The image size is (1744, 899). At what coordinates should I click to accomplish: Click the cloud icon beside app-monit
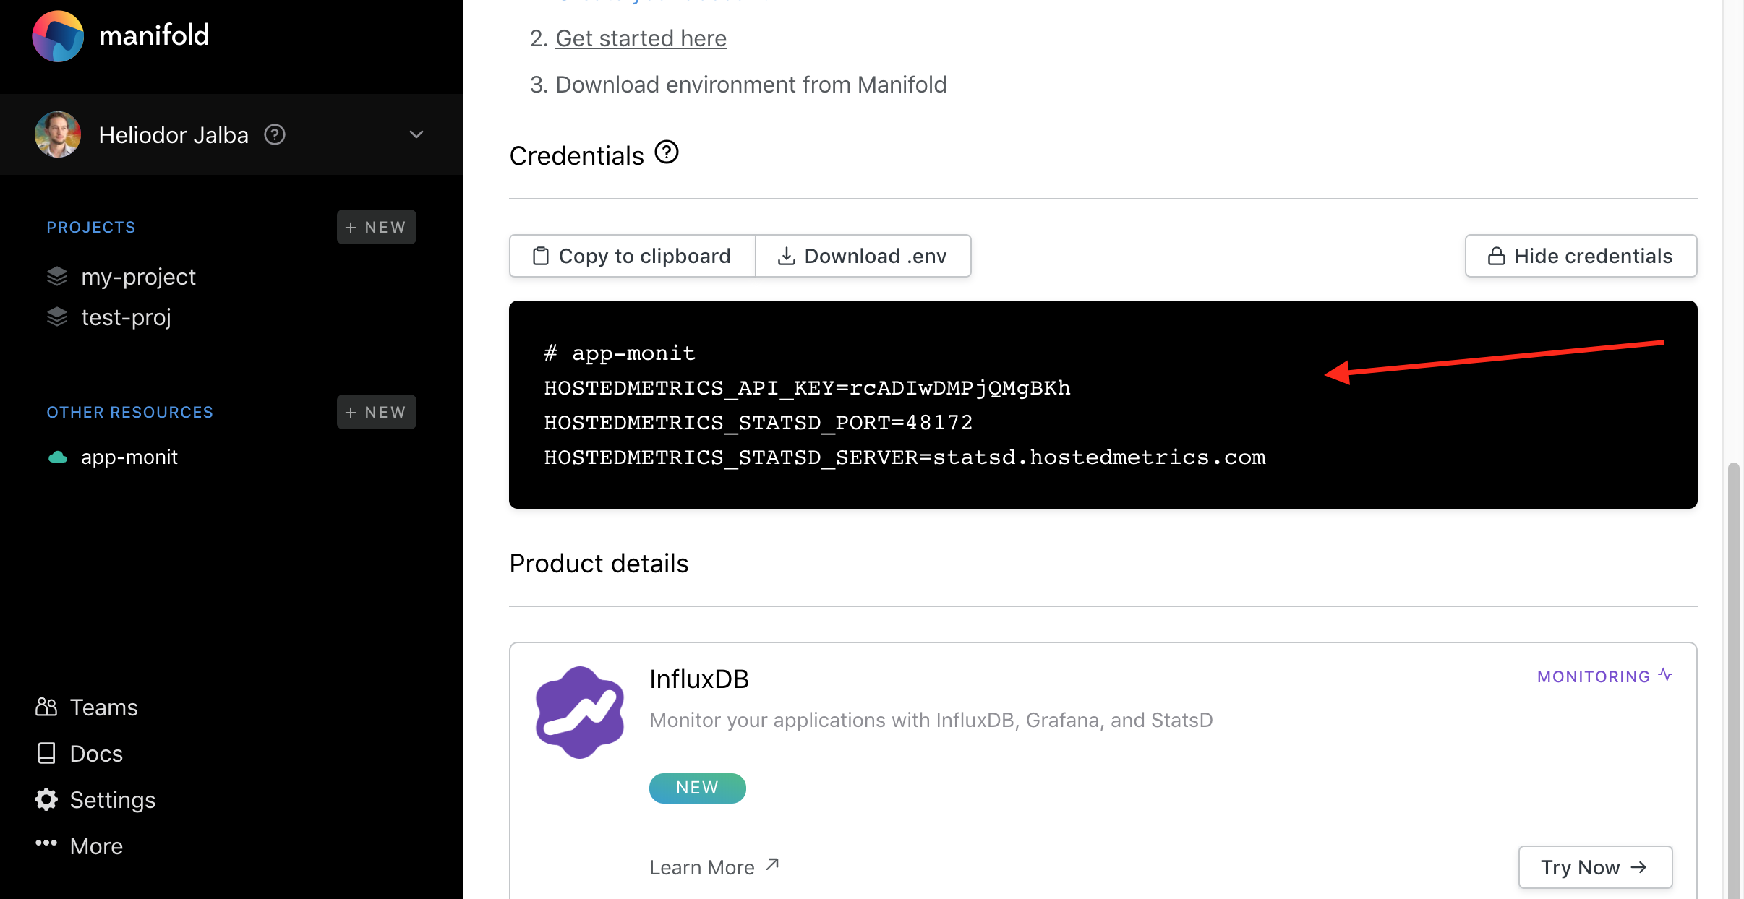(x=57, y=457)
